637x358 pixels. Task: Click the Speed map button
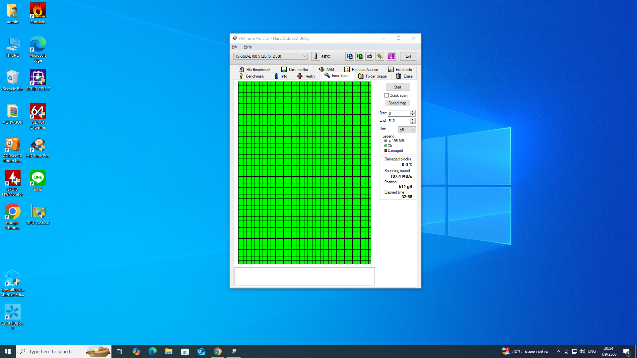(x=397, y=103)
